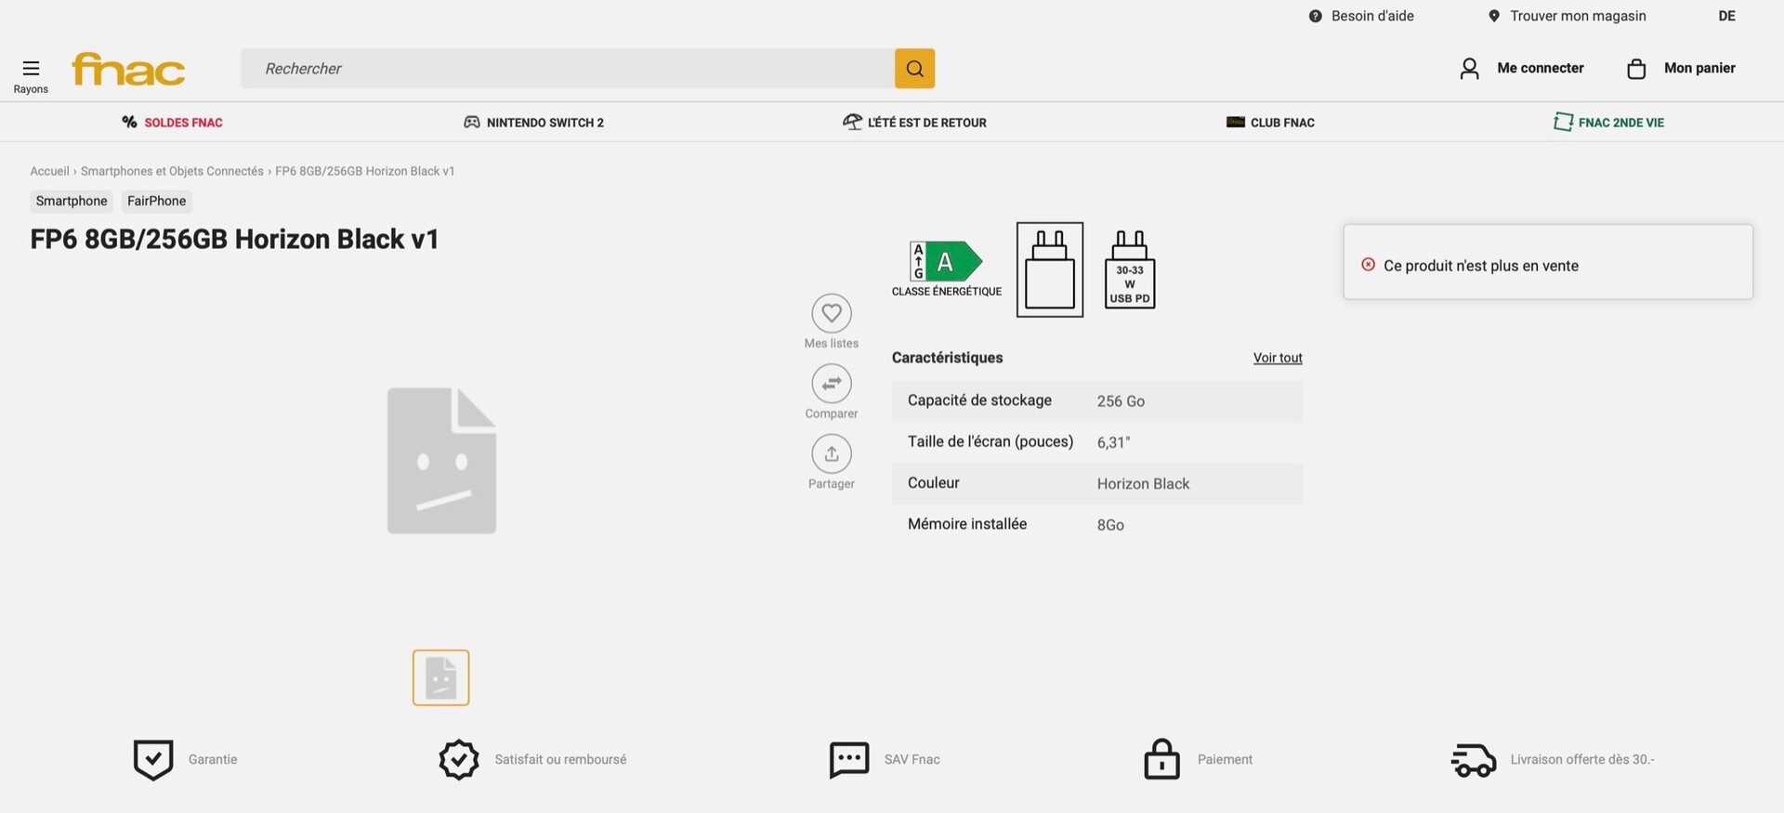The height and width of the screenshot is (813, 1784).
Task: Click the 30-33 W USB PD icon
Action: pyautogui.click(x=1130, y=269)
